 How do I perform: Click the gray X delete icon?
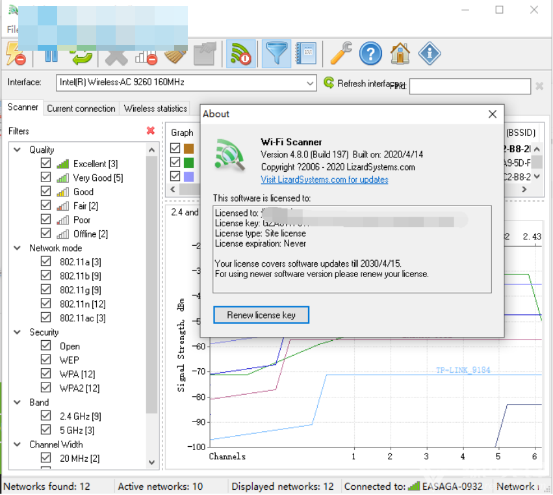pyautogui.click(x=116, y=58)
